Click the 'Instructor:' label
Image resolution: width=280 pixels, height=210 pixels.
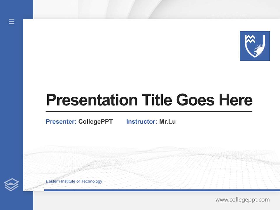click(x=141, y=122)
